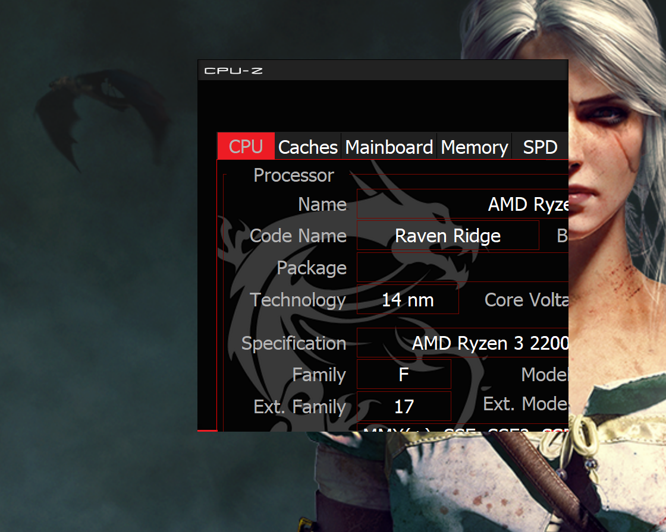The width and height of the screenshot is (666, 532).
Task: Click the Family label
Action: (x=319, y=375)
